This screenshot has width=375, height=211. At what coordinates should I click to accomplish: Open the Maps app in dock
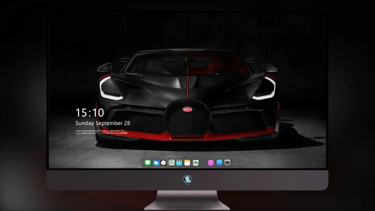point(171,162)
